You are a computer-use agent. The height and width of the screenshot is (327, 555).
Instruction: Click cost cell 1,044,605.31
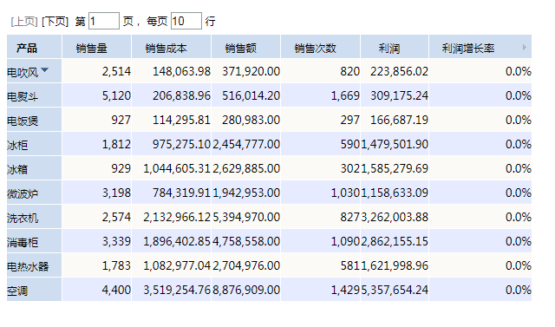point(172,168)
